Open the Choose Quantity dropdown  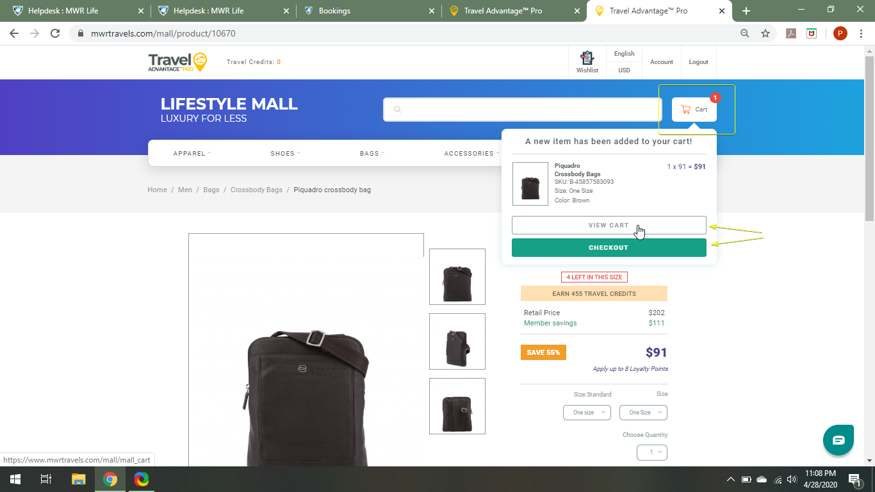(x=652, y=452)
